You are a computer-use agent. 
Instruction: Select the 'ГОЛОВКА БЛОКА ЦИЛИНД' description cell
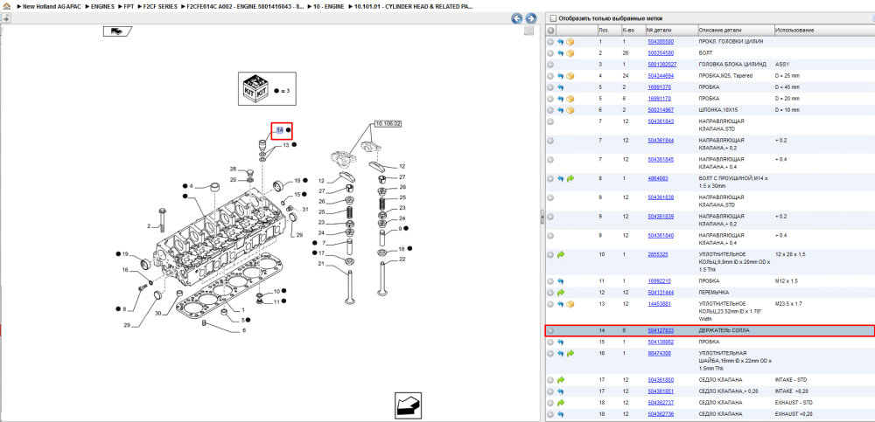(731, 65)
